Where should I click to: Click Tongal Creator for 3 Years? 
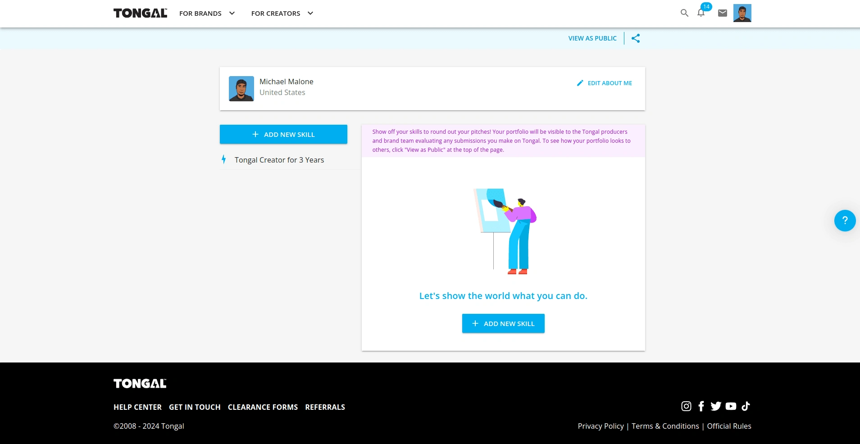279,160
